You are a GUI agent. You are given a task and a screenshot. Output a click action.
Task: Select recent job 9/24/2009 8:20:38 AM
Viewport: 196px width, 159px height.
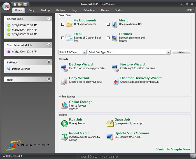click(25, 25)
